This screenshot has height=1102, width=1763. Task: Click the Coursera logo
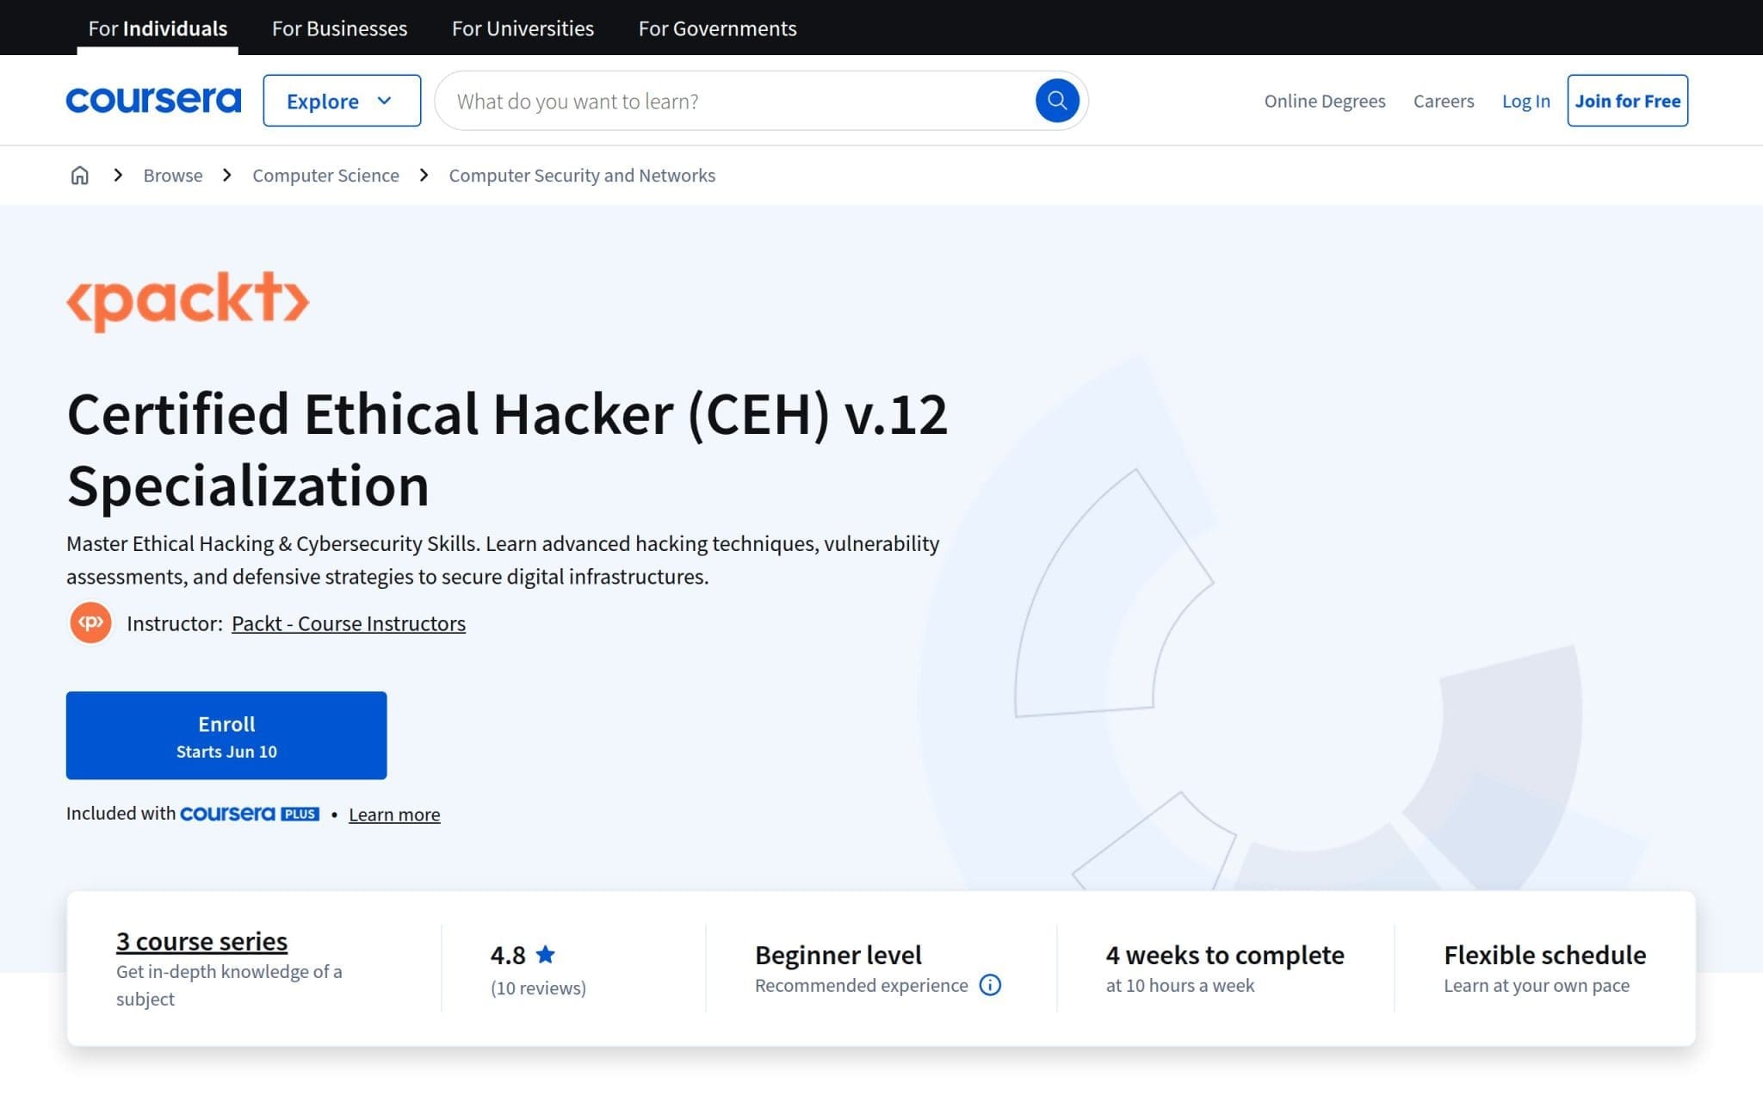153,101
